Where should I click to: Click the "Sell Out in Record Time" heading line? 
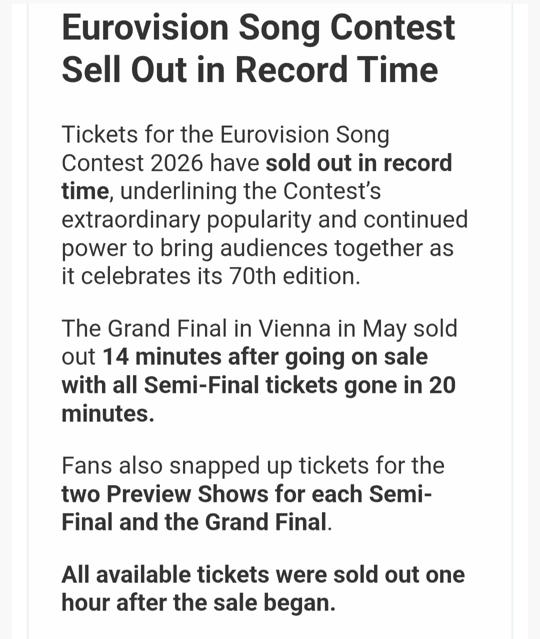(x=249, y=69)
